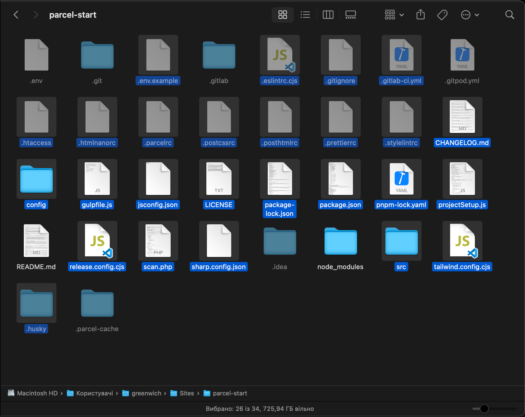525x417 pixels.
Task: Click the icon size slider knob
Action: click(484, 409)
